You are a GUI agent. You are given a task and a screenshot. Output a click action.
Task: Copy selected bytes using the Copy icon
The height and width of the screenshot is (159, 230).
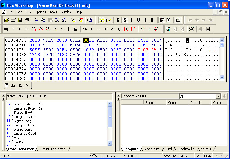tap(43, 20)
